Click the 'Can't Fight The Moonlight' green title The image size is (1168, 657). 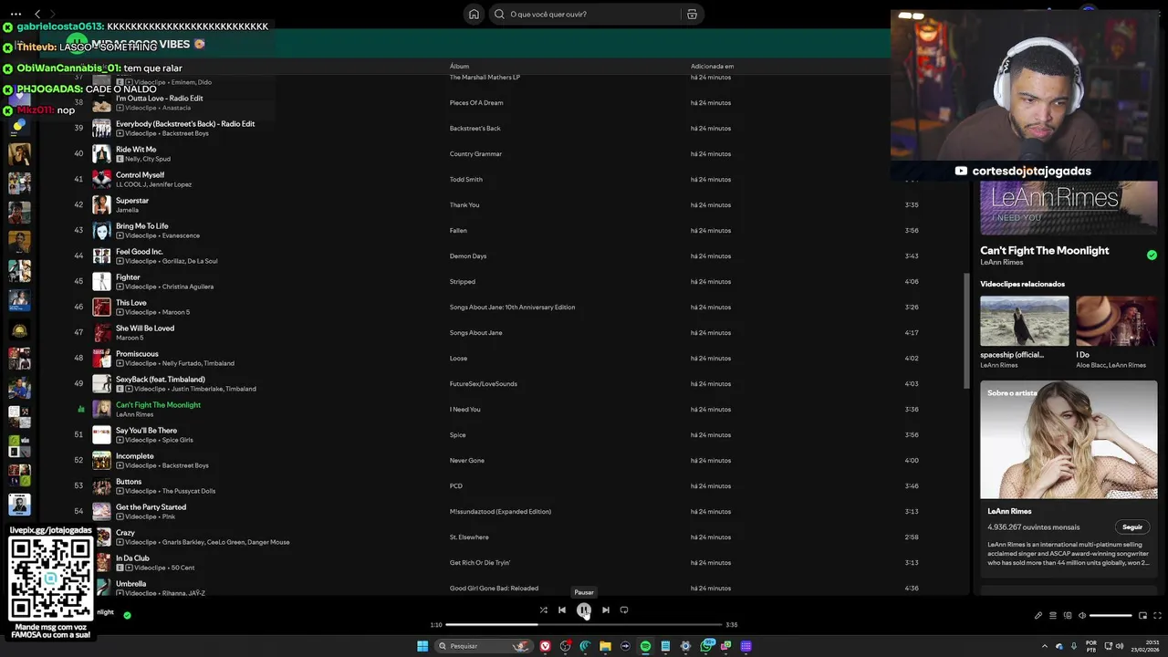click(158, 405)
